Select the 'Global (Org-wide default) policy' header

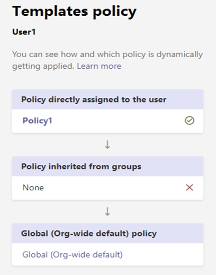pos(107,233)
